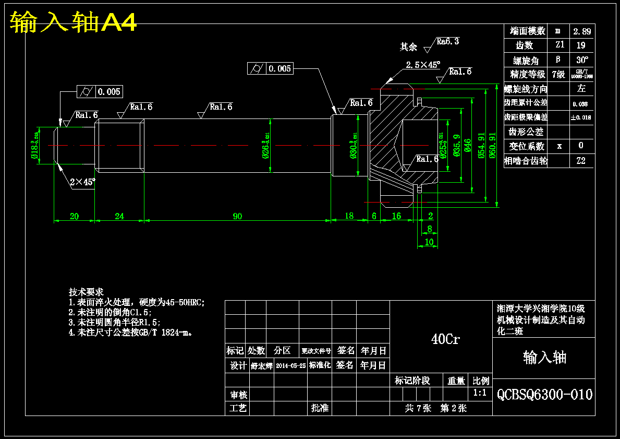This screenshot has width=620, height=439.
Task: Select the Ø26 diameter dimension
Action: tap(266, 145)
